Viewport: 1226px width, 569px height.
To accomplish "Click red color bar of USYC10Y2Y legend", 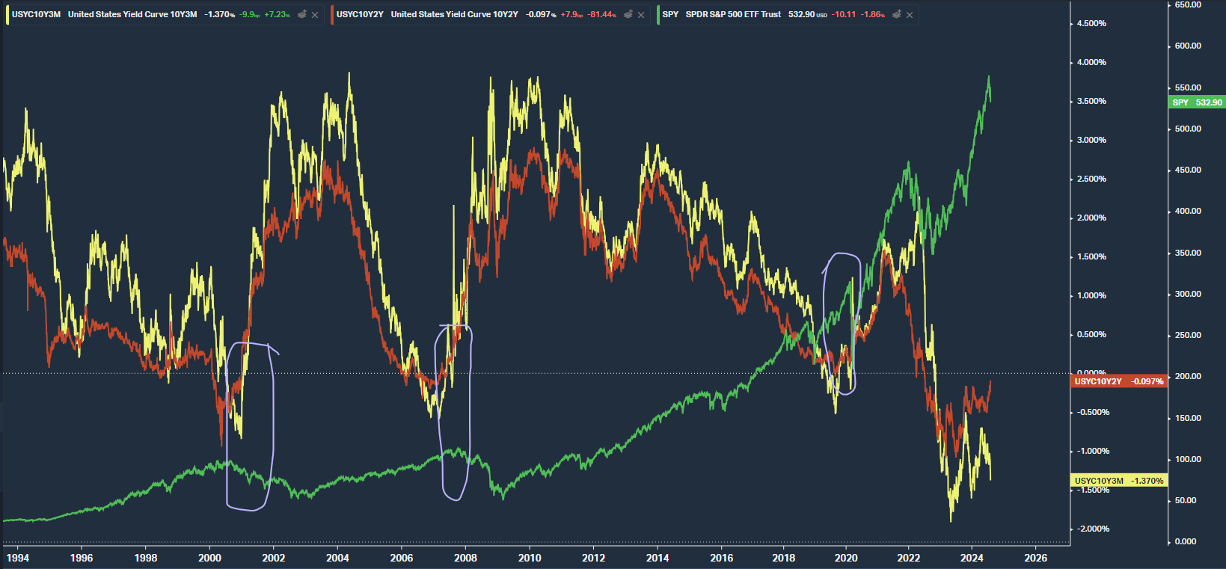I will point(332,15).
